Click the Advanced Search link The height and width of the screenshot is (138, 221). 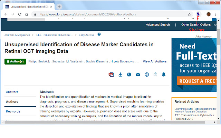tap(158, 25)
